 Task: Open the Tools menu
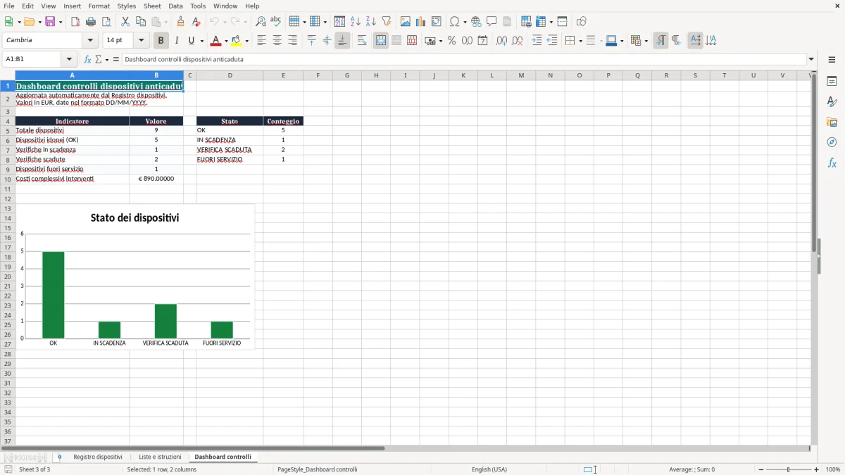coord(198,6)
